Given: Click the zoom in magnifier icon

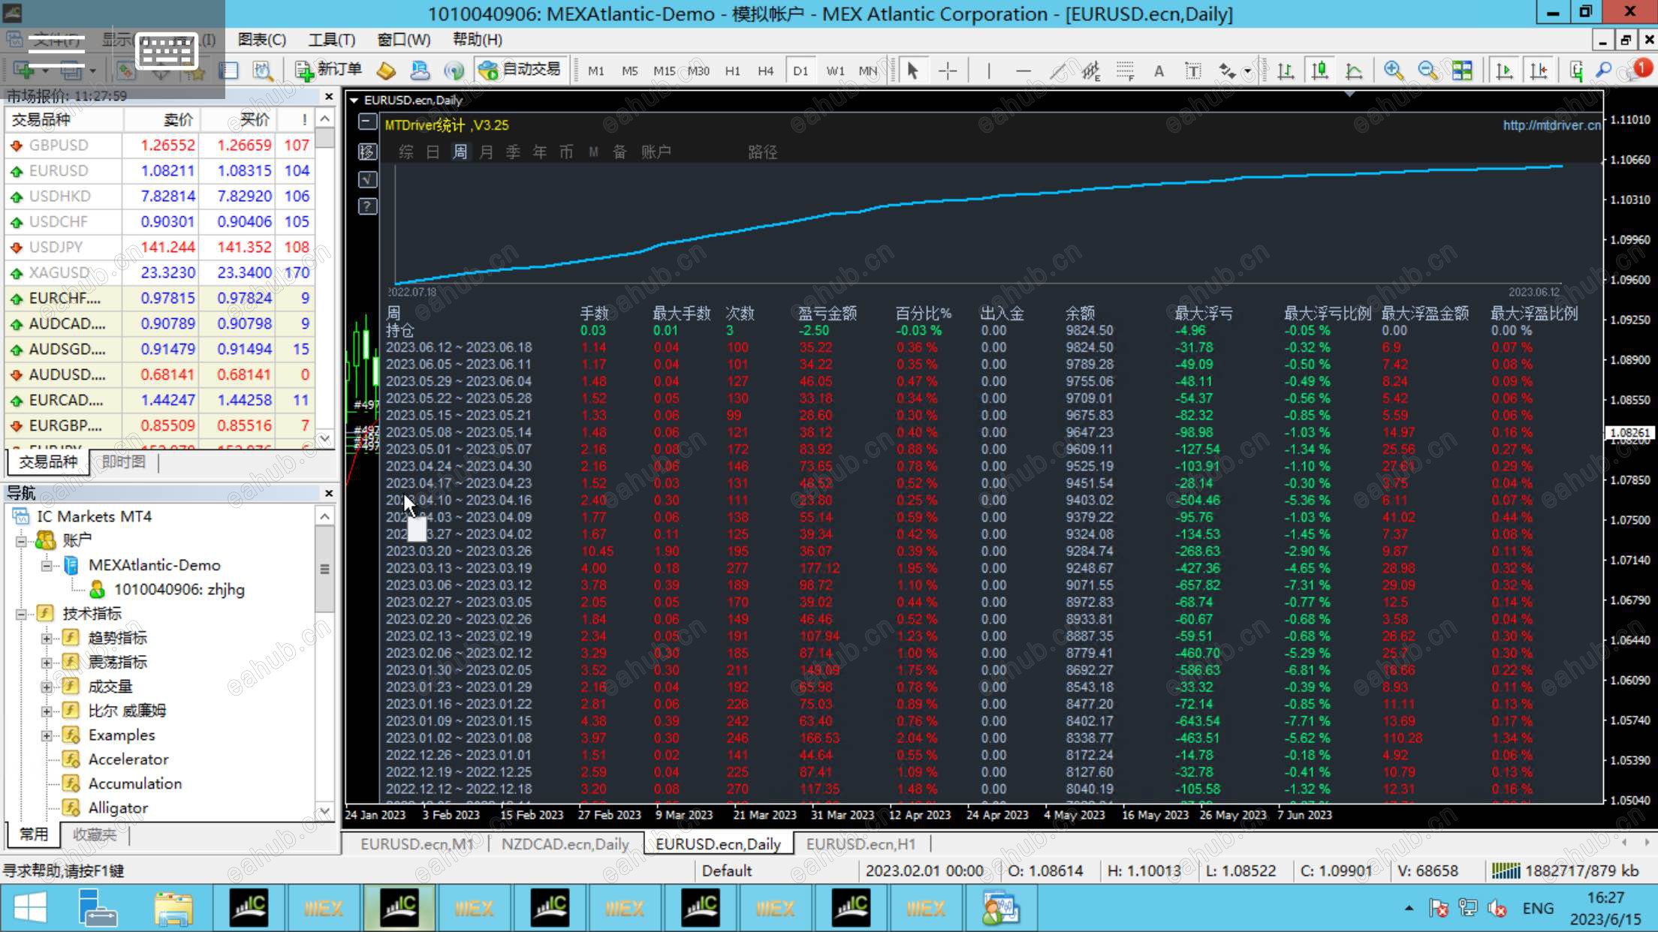Looking at the screenshot, I should coord(1393,71).
